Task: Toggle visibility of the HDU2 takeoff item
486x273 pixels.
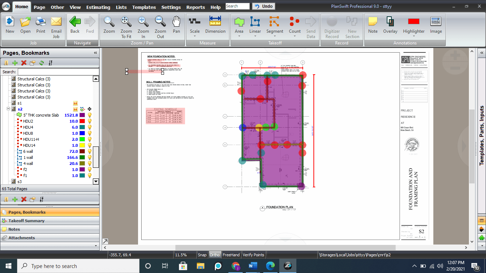Action: pyautogui.click(x=89, y=121)
